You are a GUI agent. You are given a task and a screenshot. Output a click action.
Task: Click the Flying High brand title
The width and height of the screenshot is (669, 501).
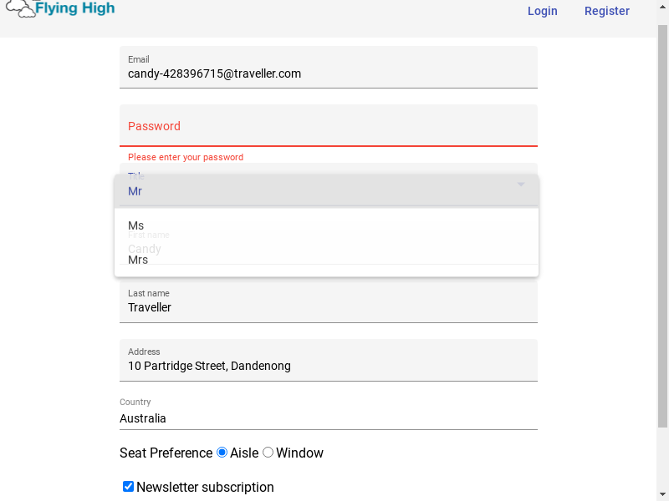click(75, 8)
